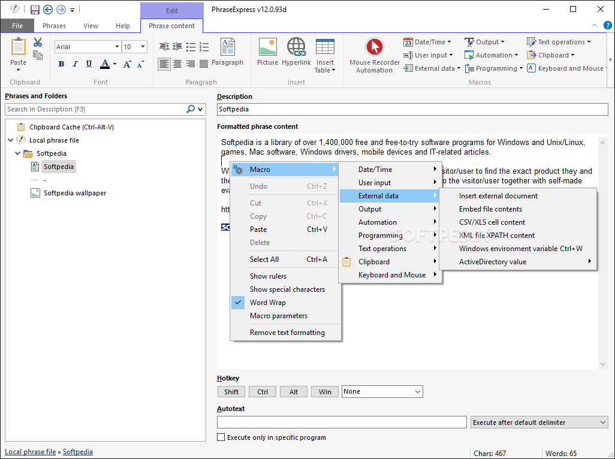The height and width of the screenshot is (459, 615).
Task: Click the Paste clipboard icon
Action: tap(18, 47)
